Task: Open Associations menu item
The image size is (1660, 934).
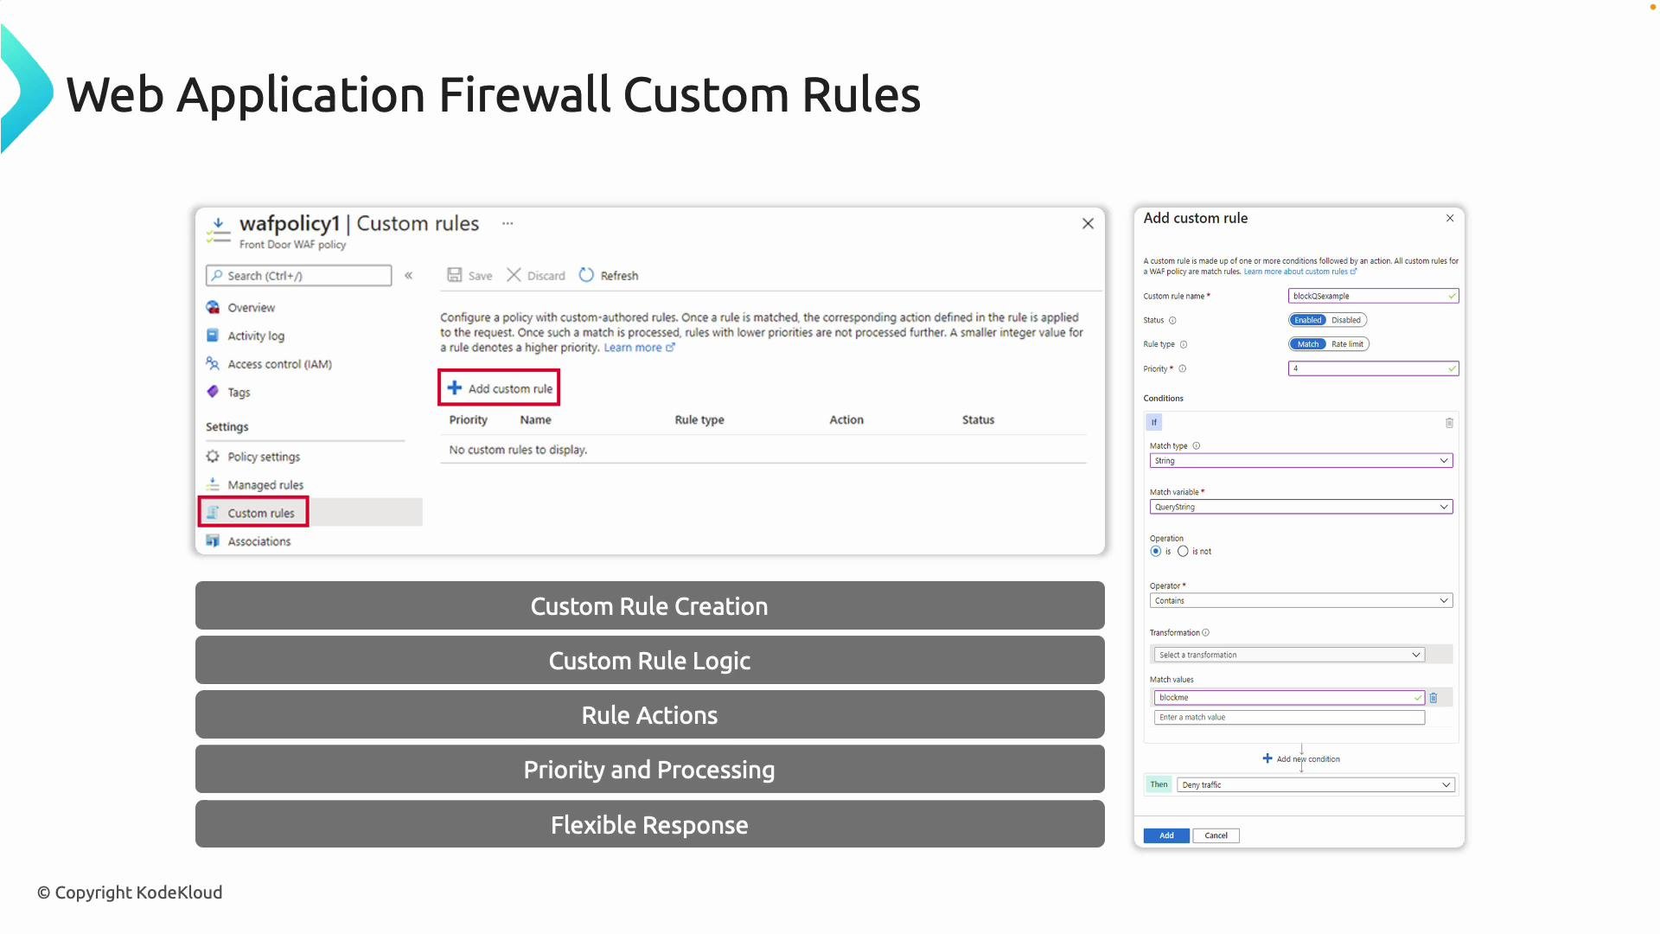Action: (x=259, y=541)
